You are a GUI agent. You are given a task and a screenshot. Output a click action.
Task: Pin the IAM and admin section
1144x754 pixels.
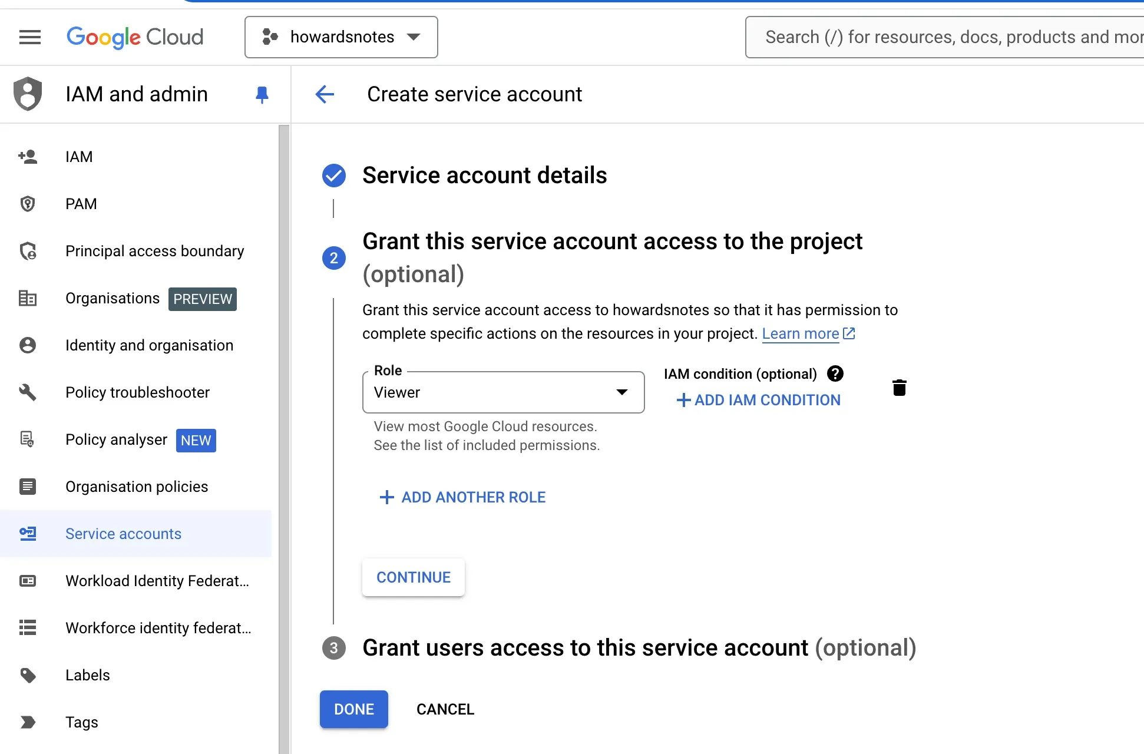262,94
